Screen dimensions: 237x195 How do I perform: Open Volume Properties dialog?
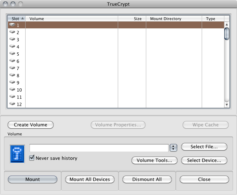click(x=118, y=125)
